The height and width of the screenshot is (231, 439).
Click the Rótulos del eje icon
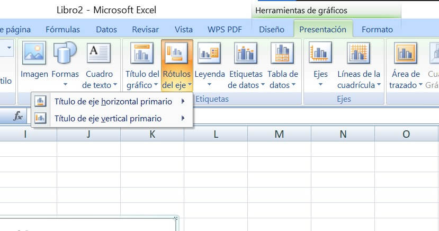(177, 54)
